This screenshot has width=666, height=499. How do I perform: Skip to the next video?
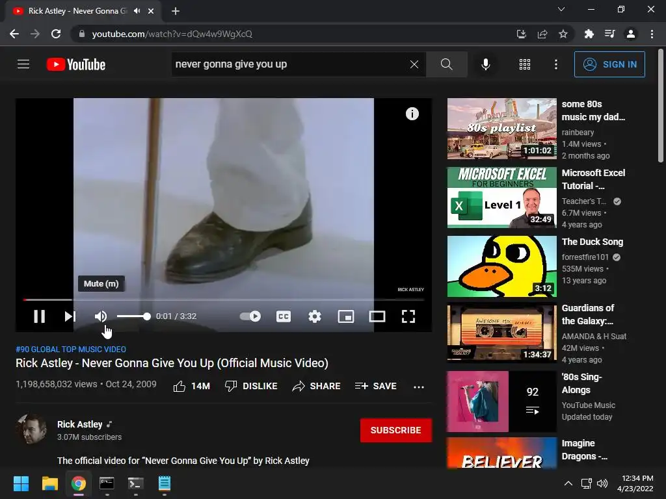point(70,316)
